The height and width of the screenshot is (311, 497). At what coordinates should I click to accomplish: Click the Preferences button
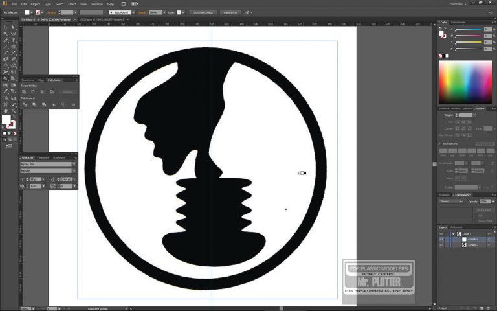pyautogui.click(x=231, y=12)
